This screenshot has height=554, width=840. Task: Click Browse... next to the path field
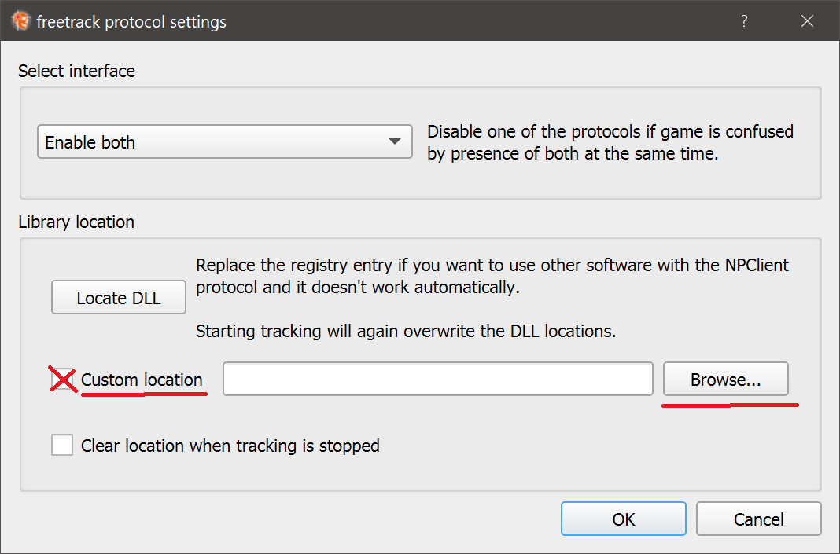pos(725,379)
